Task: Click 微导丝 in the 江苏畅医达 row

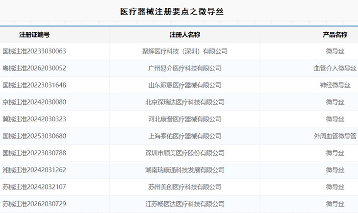Action: coord(335,204)
